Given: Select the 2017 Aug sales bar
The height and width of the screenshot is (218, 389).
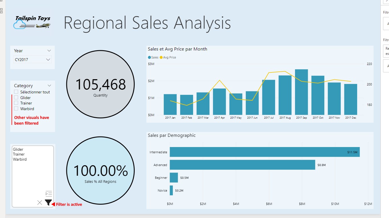Looking at the screenshot, I should point(285,95).
